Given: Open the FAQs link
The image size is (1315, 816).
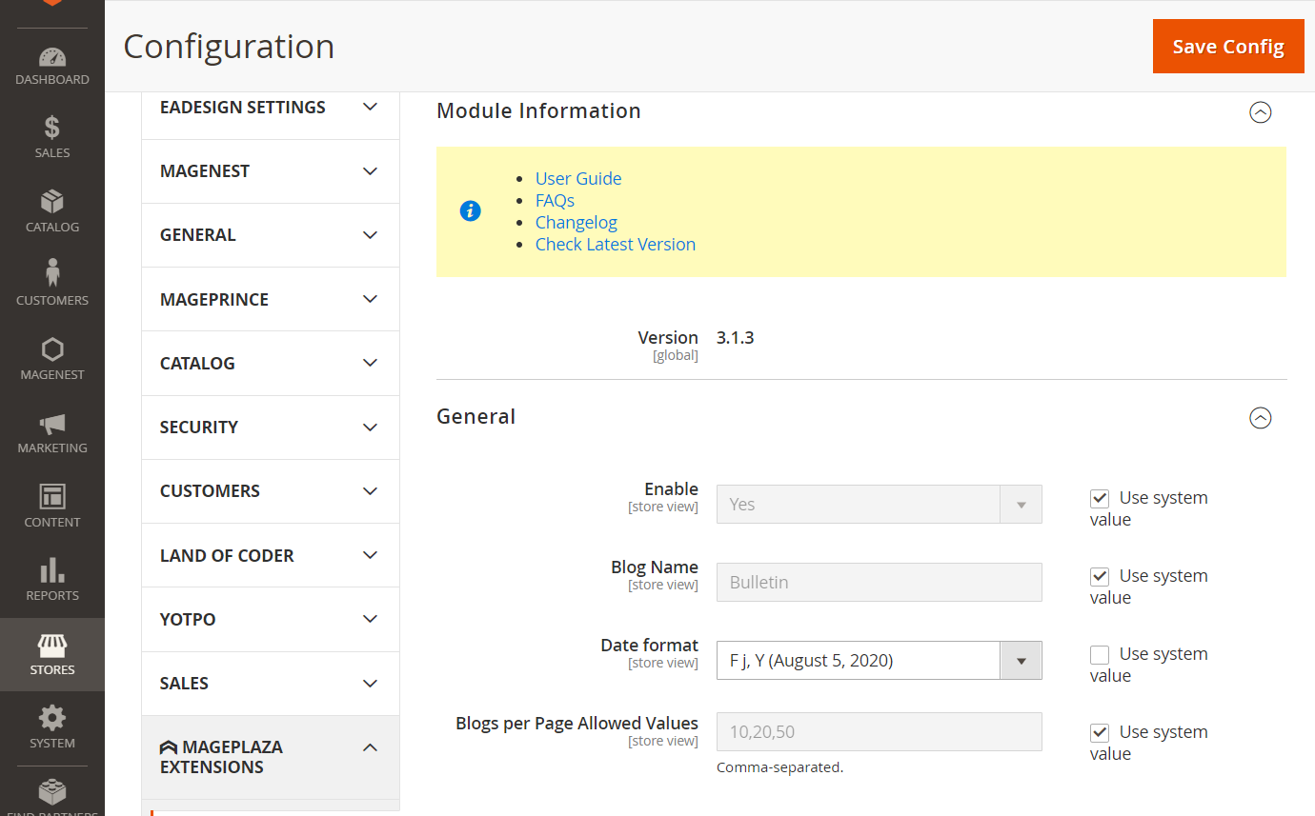Looking at the screenshot, I should pos(555,200).
